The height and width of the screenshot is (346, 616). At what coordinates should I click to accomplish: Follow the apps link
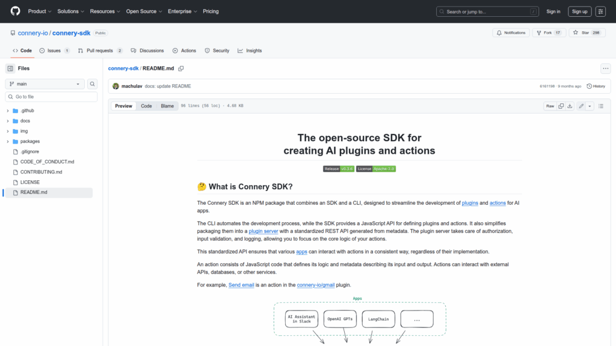click(x=301, y=252)
